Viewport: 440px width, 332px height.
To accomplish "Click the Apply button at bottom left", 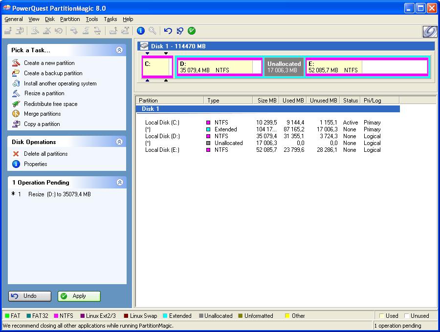I will [x=79, y=296].
